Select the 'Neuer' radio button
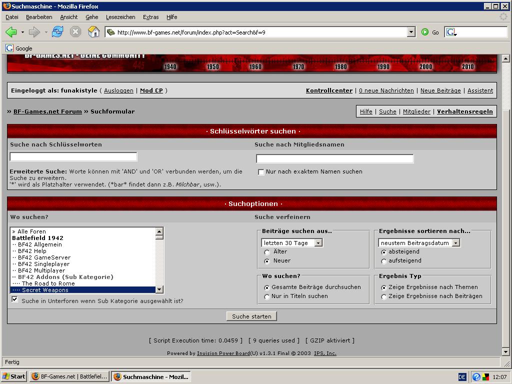Screen dimensions: 512x384 pos(267,261)
